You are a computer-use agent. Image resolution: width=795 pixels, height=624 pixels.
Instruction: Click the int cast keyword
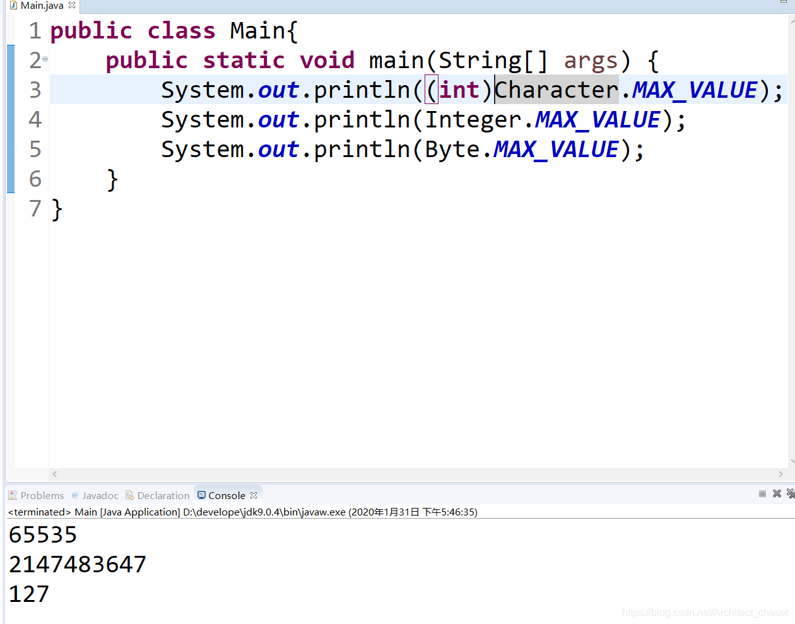click(459, 90)
